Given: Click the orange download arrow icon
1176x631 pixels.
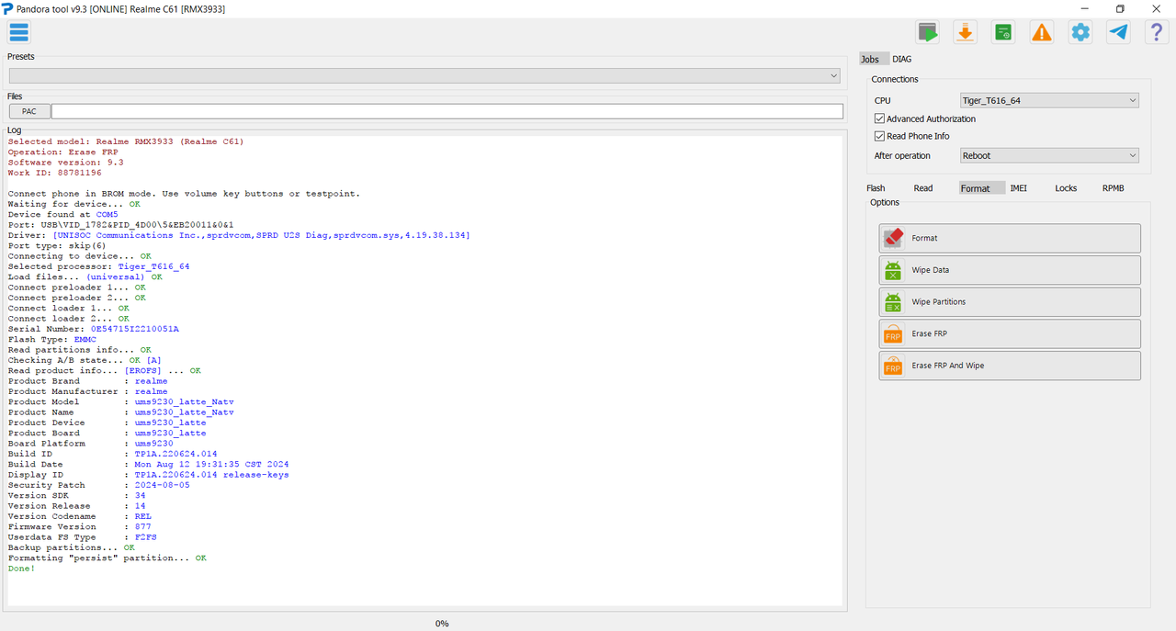Looking at the screenshot, I should tap(965, 32).
